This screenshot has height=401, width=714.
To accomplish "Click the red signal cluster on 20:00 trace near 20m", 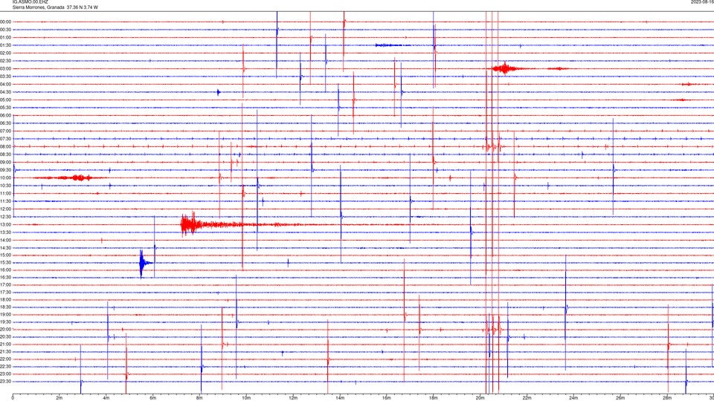I will tap(494, 330).
